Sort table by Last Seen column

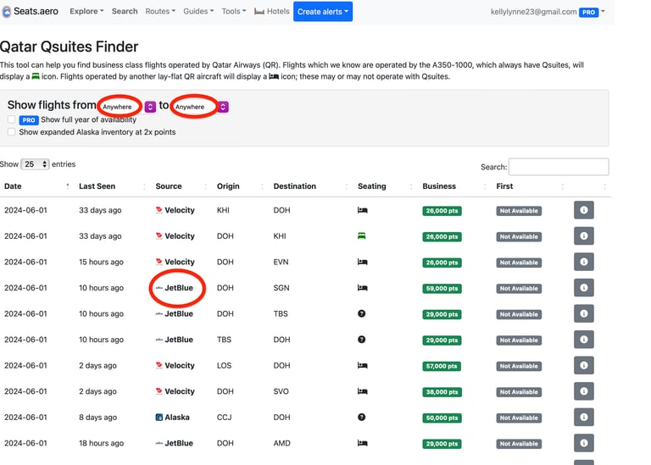pyautogui.click(x=112, y=186)
